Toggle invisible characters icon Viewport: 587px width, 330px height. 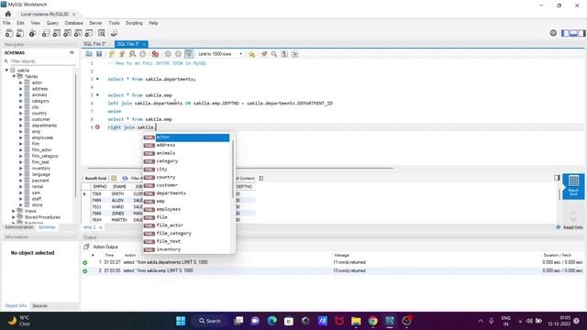[284, 54]
